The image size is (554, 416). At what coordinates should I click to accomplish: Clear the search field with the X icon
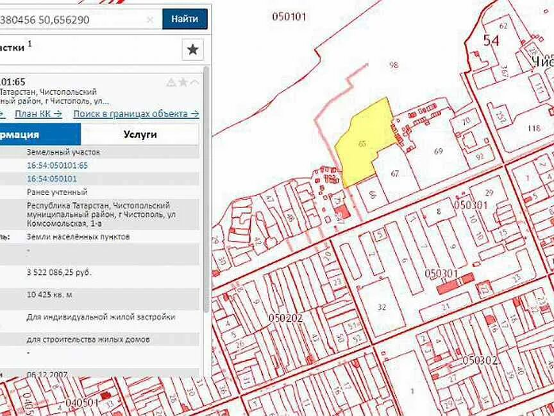pyautogui.click(x=150, y=20)
